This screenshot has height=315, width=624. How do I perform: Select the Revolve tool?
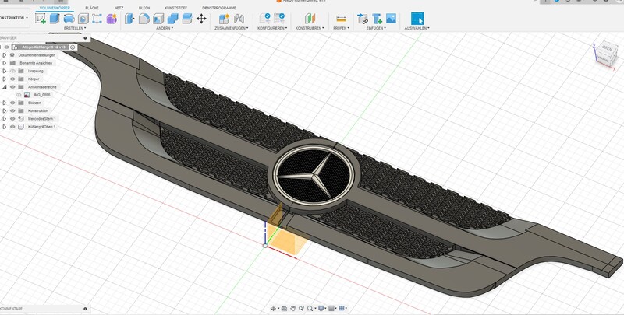pos(69,18)
